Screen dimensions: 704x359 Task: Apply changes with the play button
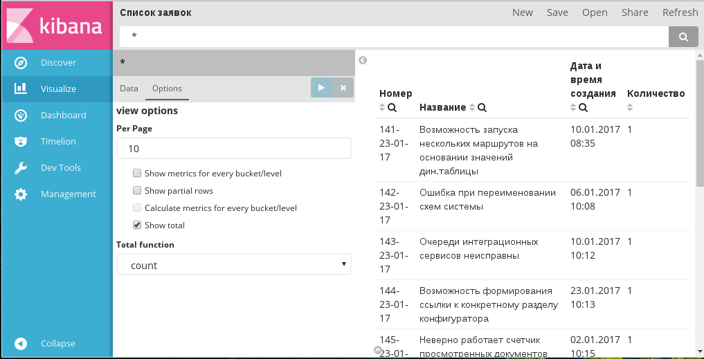[x=321, y=88]
